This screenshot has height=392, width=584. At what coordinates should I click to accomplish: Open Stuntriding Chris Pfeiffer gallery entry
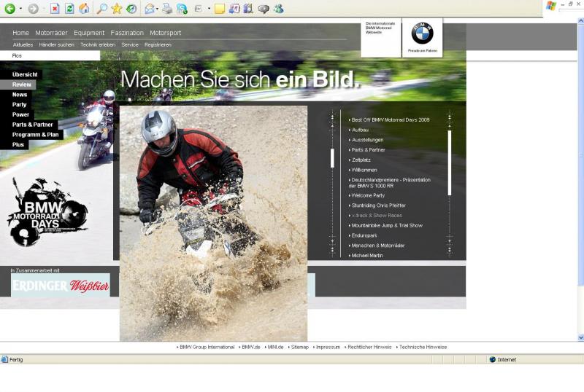click(378, 205)
